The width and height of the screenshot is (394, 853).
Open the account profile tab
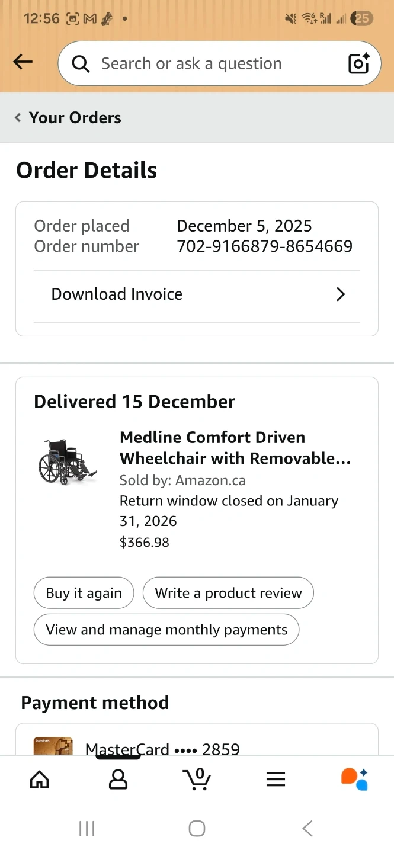pos(118,779)
